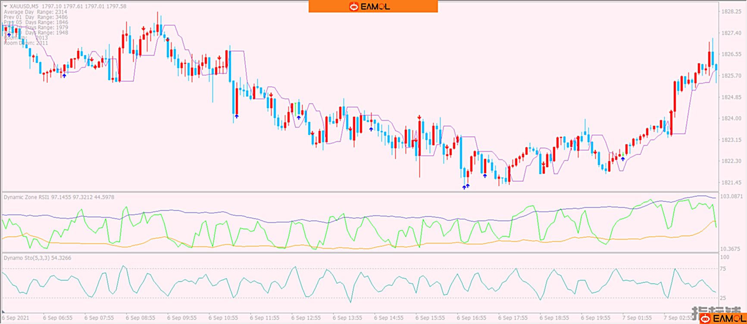Click the blue buy arrow with the green dot
747x324 pixels.
point(623,158)
